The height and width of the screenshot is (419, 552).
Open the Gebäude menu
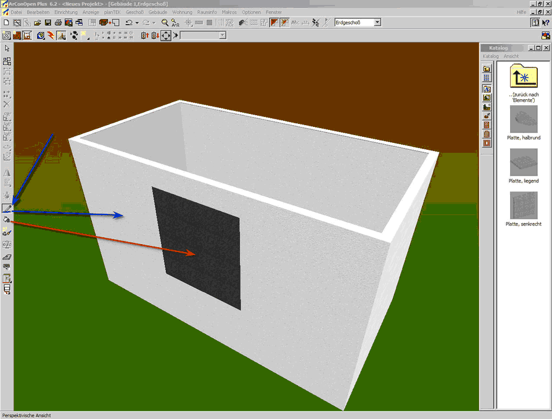pyautogui.click(x=158, y=12)
